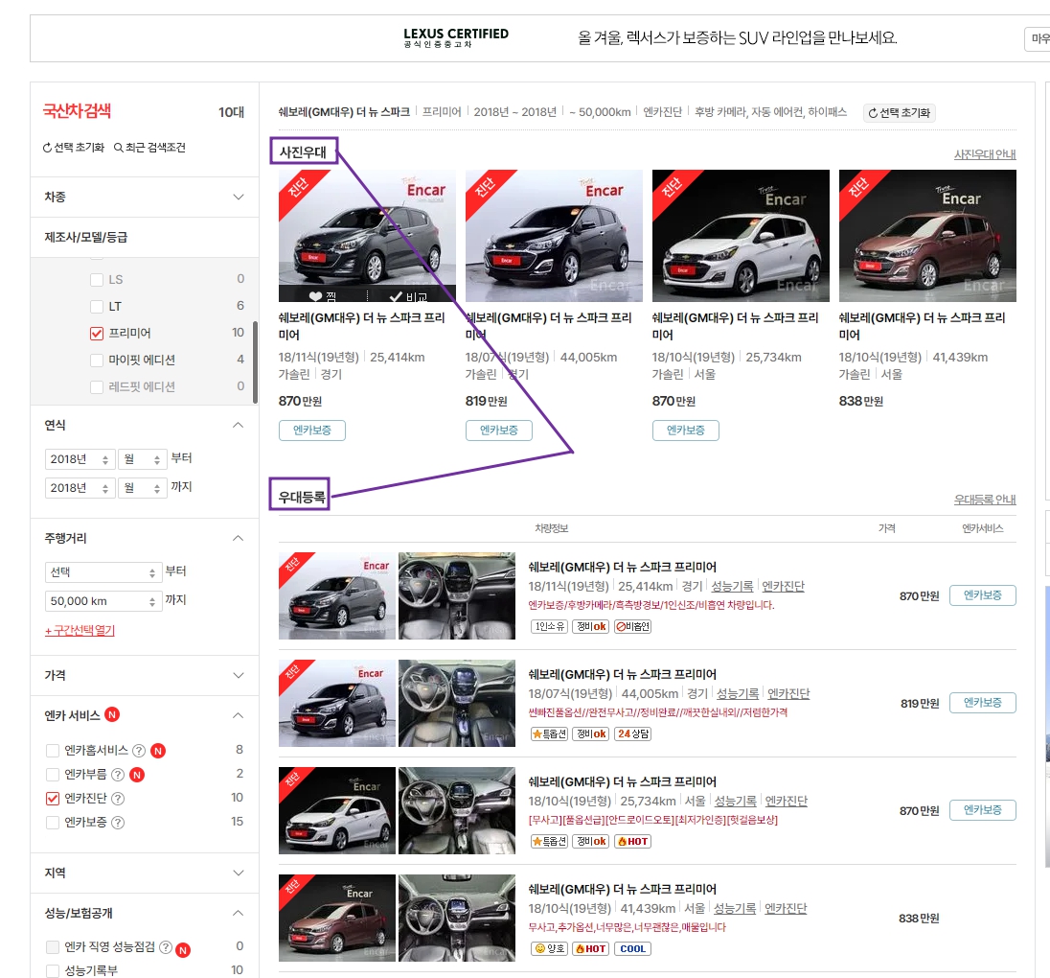1050x978 pixels.
Task: Click the 정비ok badge in the 25,734km list row
Action: click(590, 841)
